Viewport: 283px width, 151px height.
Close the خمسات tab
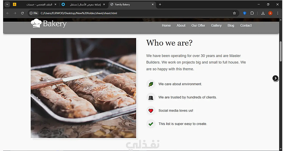point(55,5)
